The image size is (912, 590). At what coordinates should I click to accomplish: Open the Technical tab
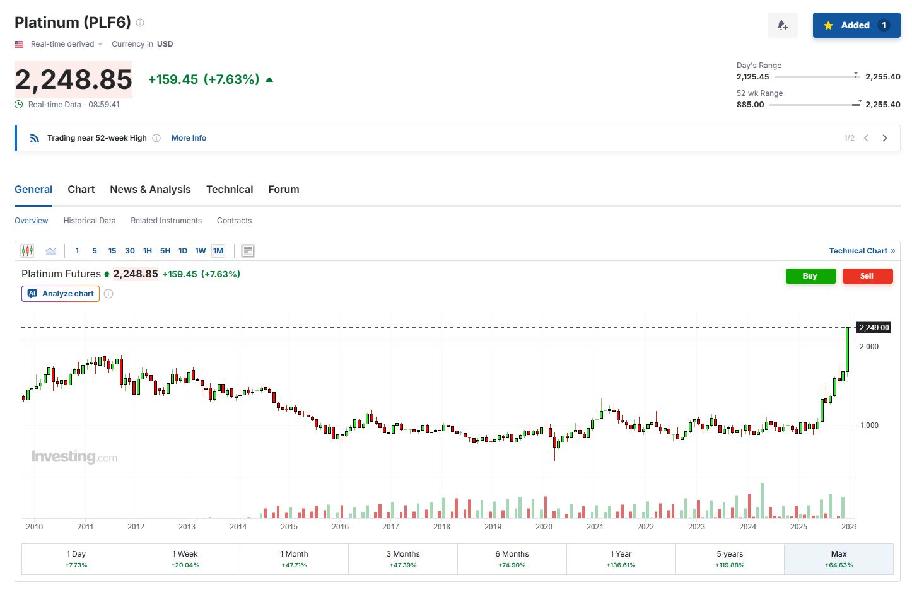point(230,189)
